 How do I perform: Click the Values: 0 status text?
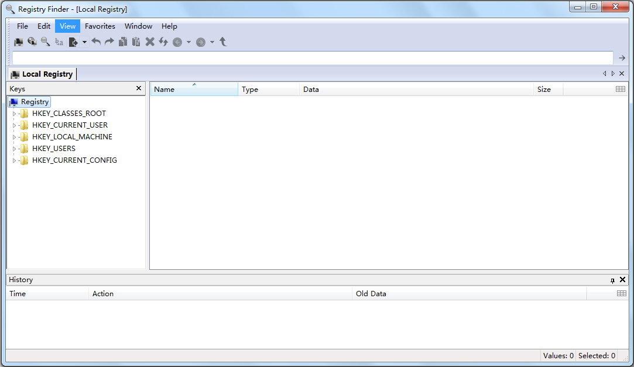[558, 356]
